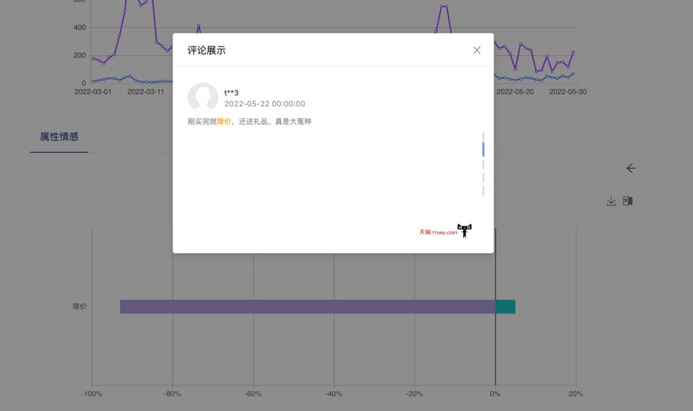Click the 降价 label on the bar chart

[x=80, y=306]
